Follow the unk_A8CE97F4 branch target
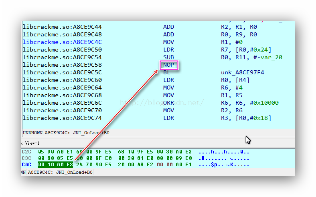This screenshot has height=197, width=316. click(243, 72)
